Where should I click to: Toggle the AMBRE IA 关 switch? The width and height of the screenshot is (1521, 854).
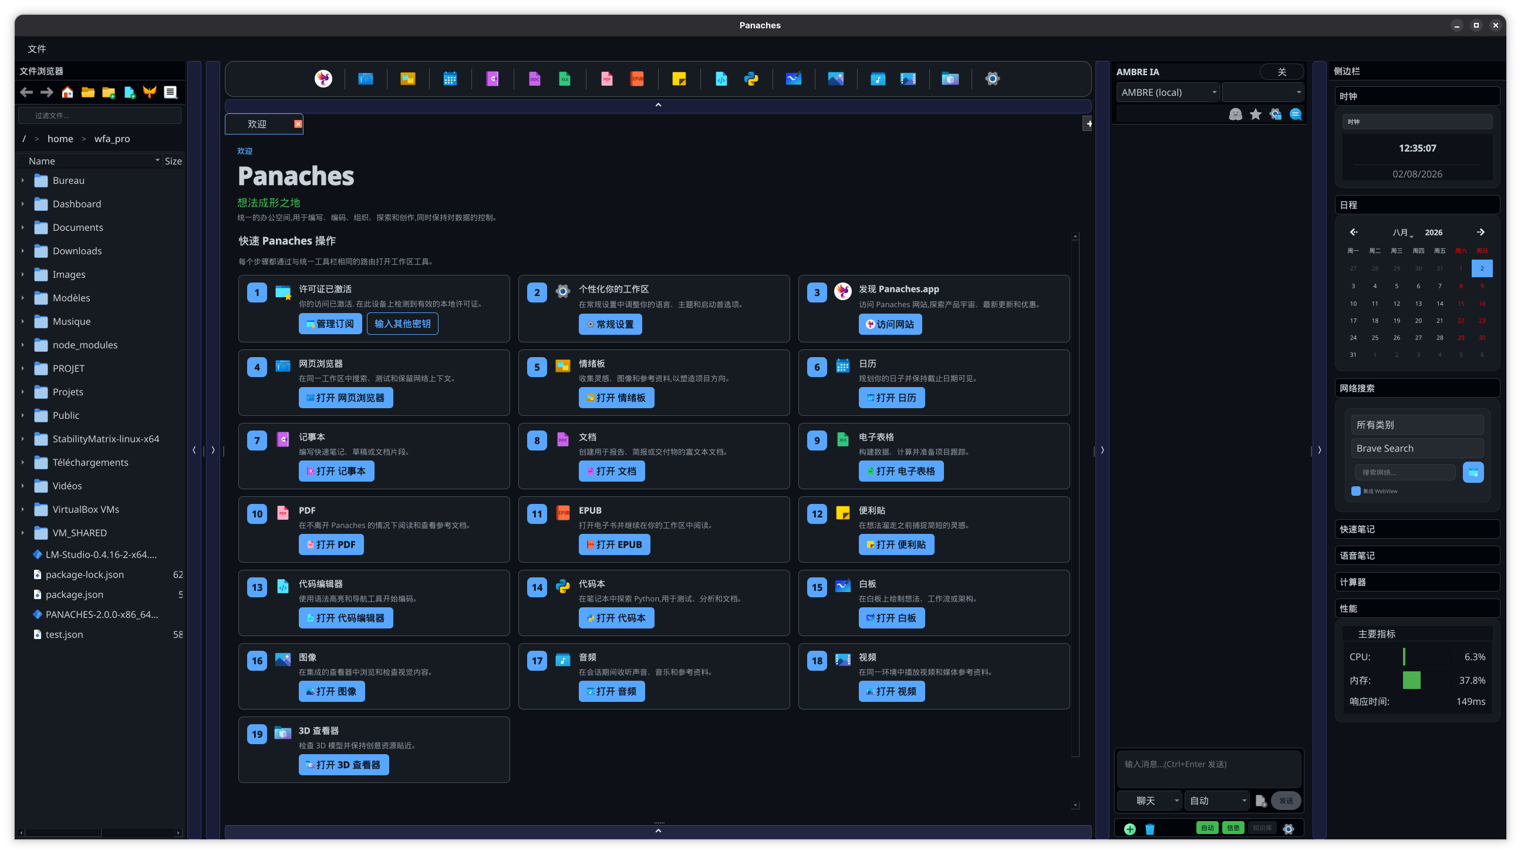coord(1282,72)
